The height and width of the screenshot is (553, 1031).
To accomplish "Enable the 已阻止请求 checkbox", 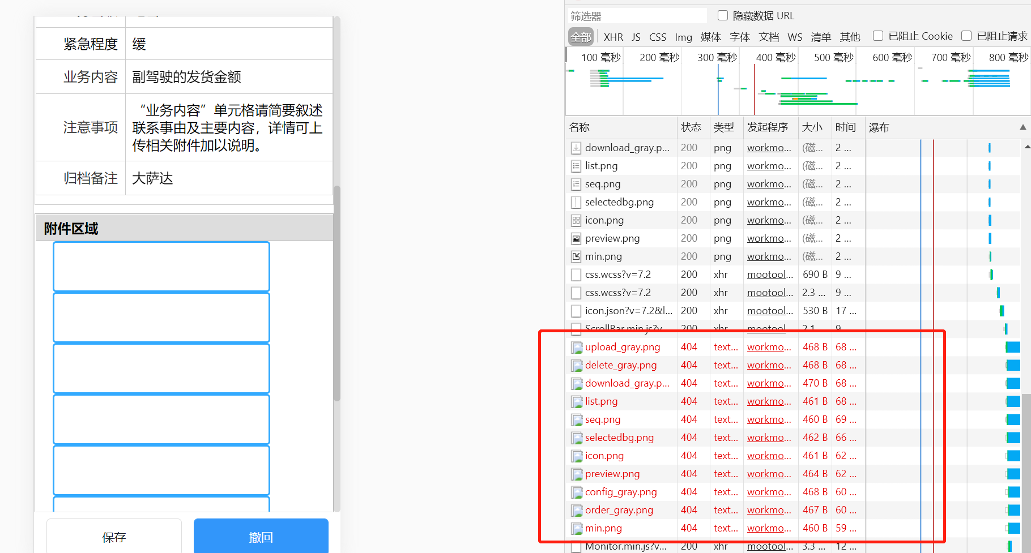I will tap(966, 36).
